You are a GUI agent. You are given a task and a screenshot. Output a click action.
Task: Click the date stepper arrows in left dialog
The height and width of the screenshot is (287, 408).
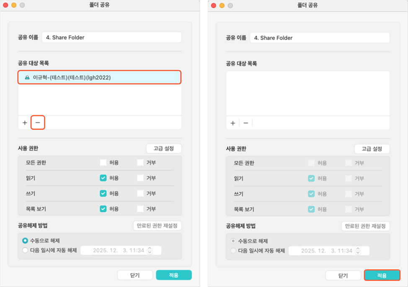(x=150, y=251)
